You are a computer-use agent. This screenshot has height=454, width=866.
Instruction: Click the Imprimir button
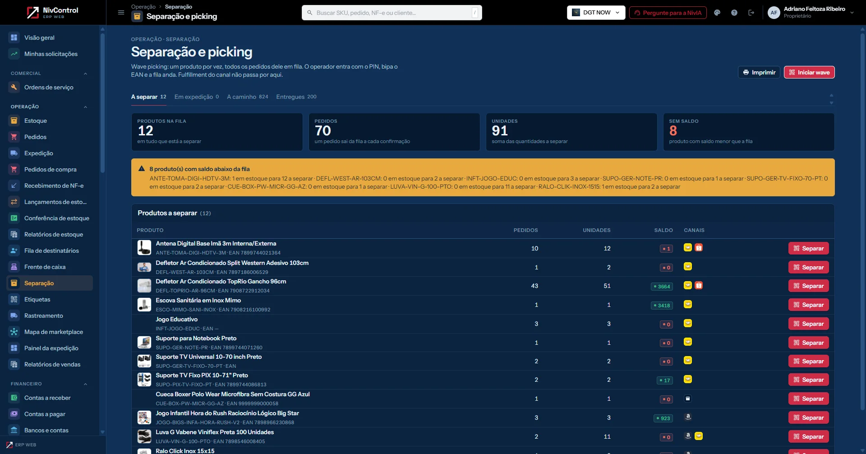(x=759, y=72)
